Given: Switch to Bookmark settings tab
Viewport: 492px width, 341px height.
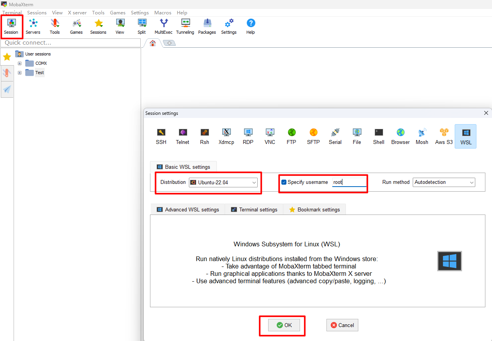Looking at the screenshot, I should click(314, 209).
